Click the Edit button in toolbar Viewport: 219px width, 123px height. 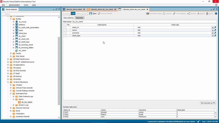[x=73, y=14]
